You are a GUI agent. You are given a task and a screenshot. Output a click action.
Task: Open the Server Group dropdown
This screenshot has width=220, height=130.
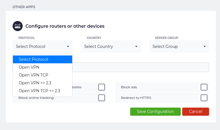pos(179,47)
